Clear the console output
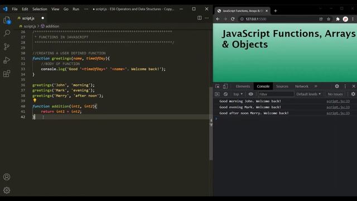The image size is (357, 201). pos(225,94)
